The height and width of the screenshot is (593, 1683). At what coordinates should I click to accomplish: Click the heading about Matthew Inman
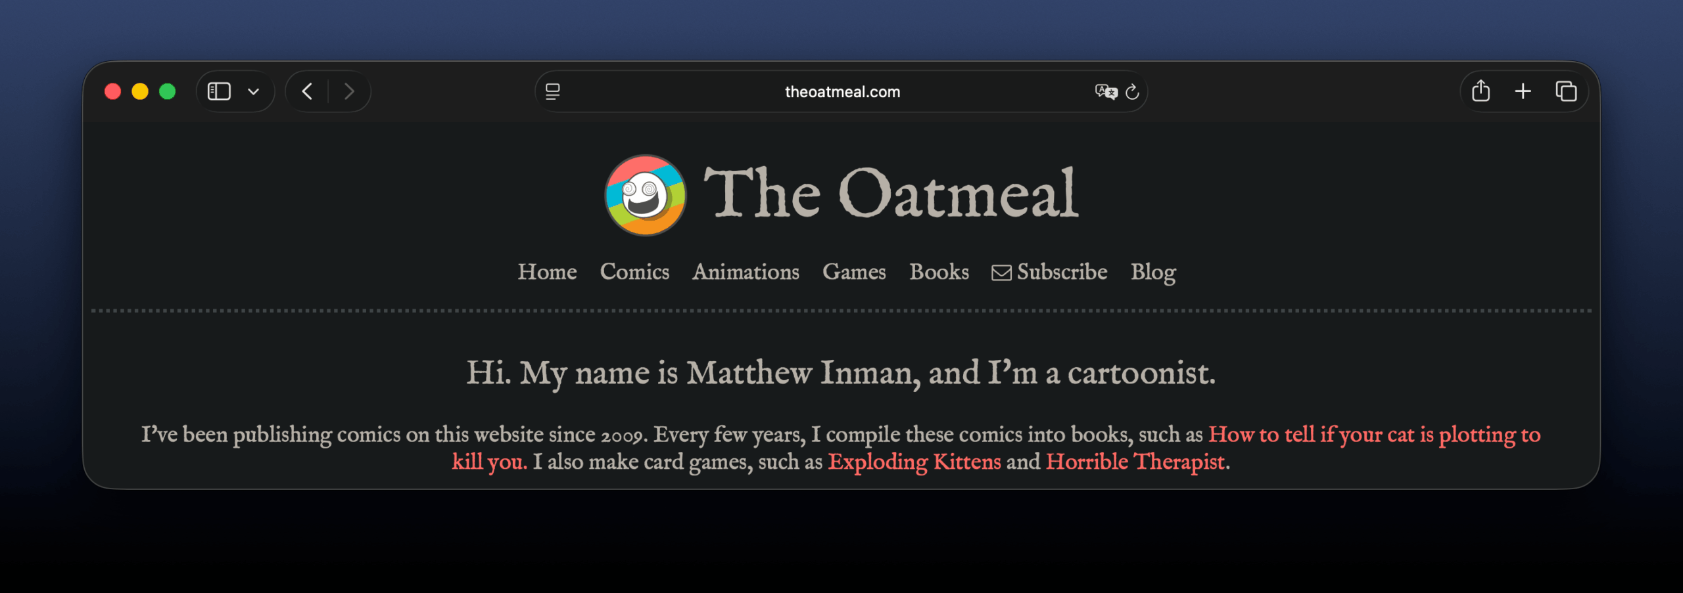[x=841, y=373]
